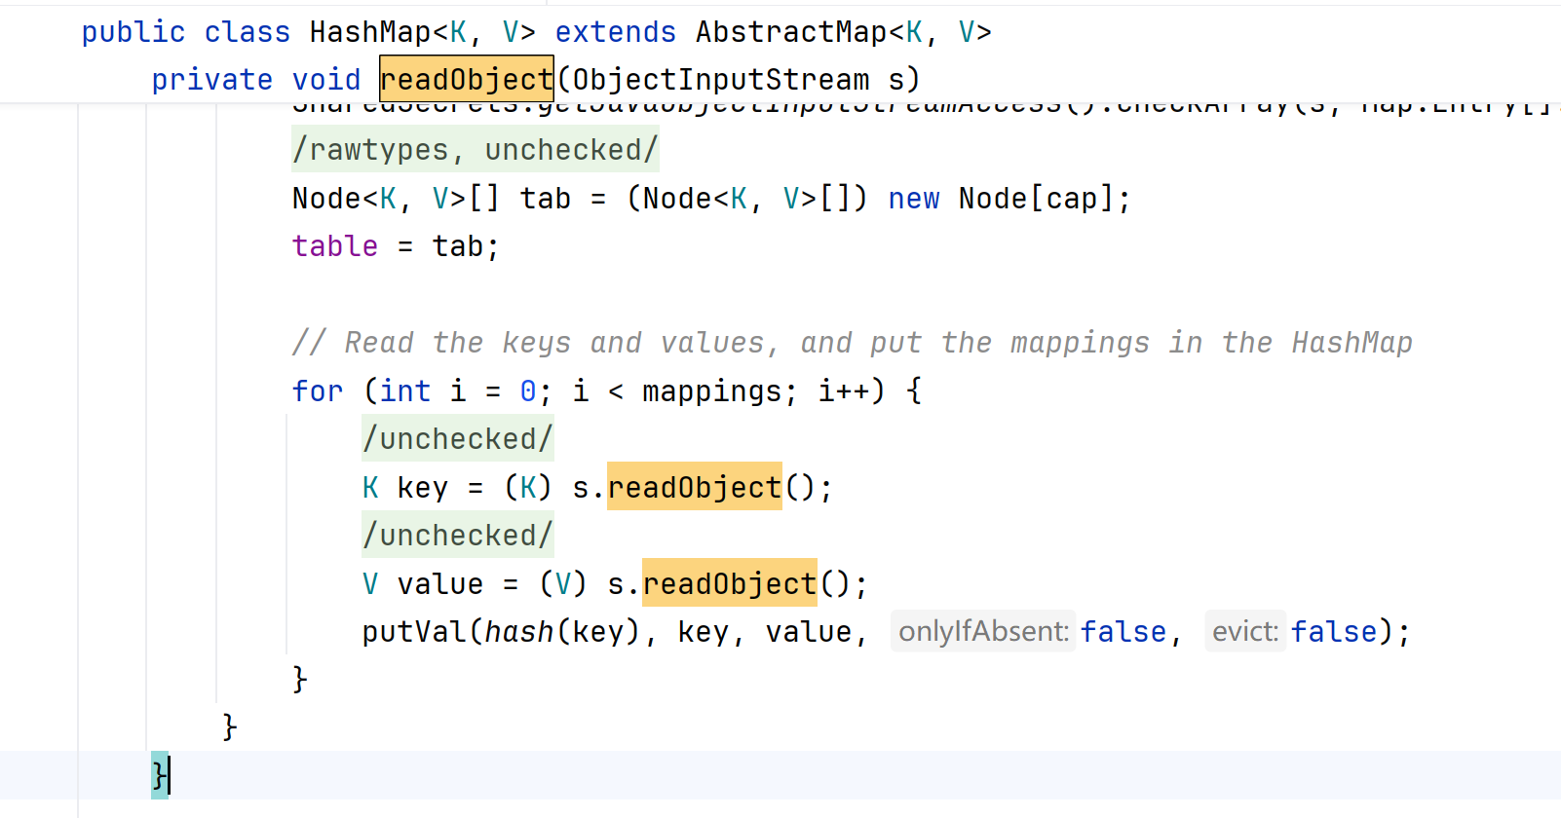Click the 'onlyIfAbsent:' parameter hint
Screen dimensions: 1561x818
point(983,631)
